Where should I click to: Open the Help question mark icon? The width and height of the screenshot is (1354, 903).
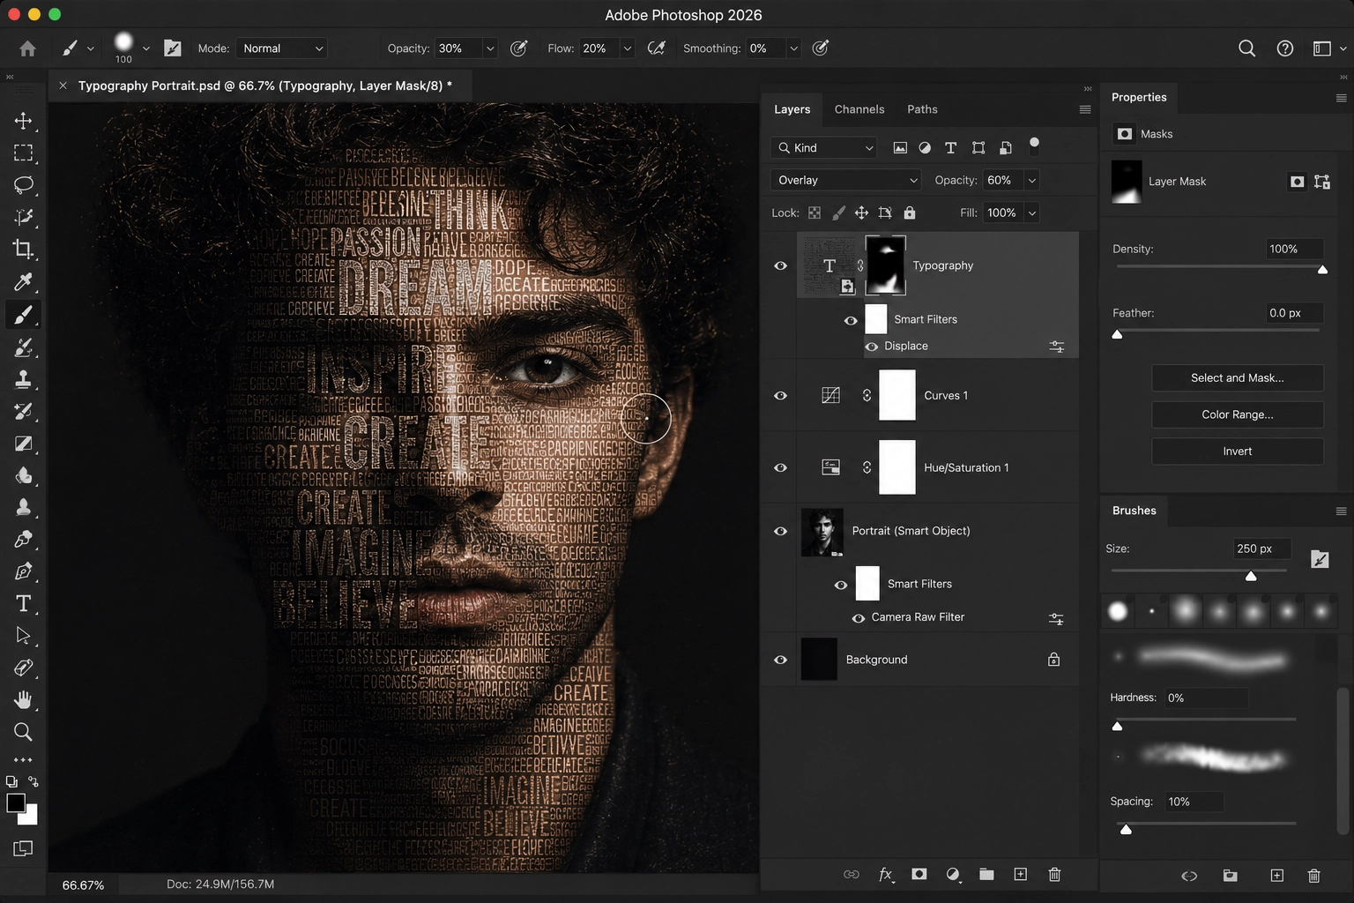pyautogui.click(x=1285, y=49)
